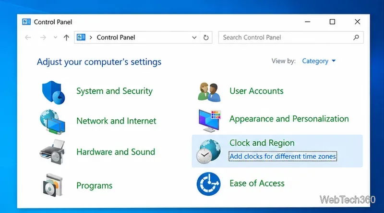Open recent locations dropdown arrow
This screenshot has height=213, width=384.
[55, 38]
